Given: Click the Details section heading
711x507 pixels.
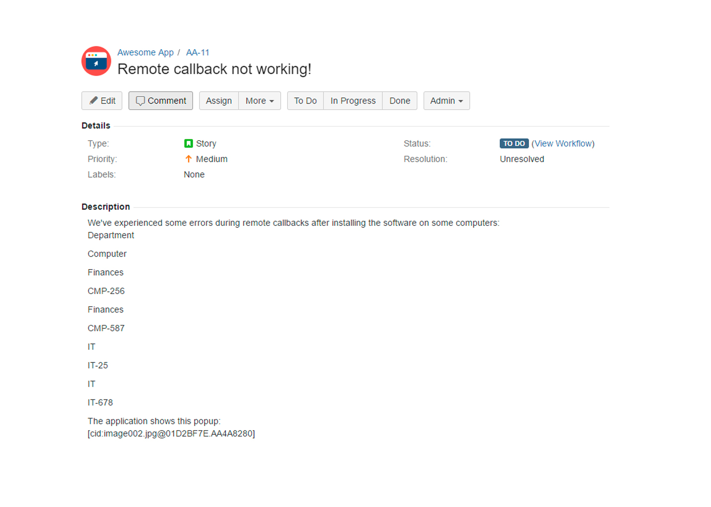Looking at the screenshot, I should coord(96,126).
